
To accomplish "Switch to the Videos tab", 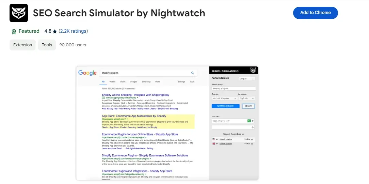I will pos(112,82).
